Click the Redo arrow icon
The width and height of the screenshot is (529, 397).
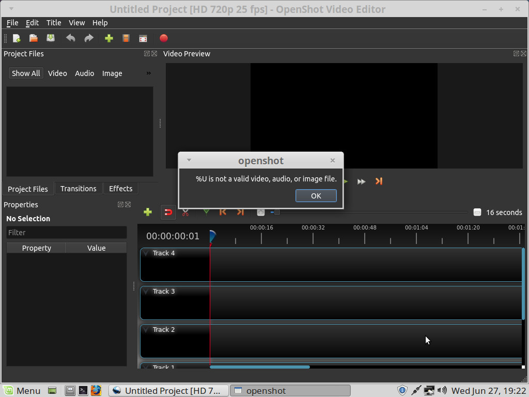tap(89, 38)
